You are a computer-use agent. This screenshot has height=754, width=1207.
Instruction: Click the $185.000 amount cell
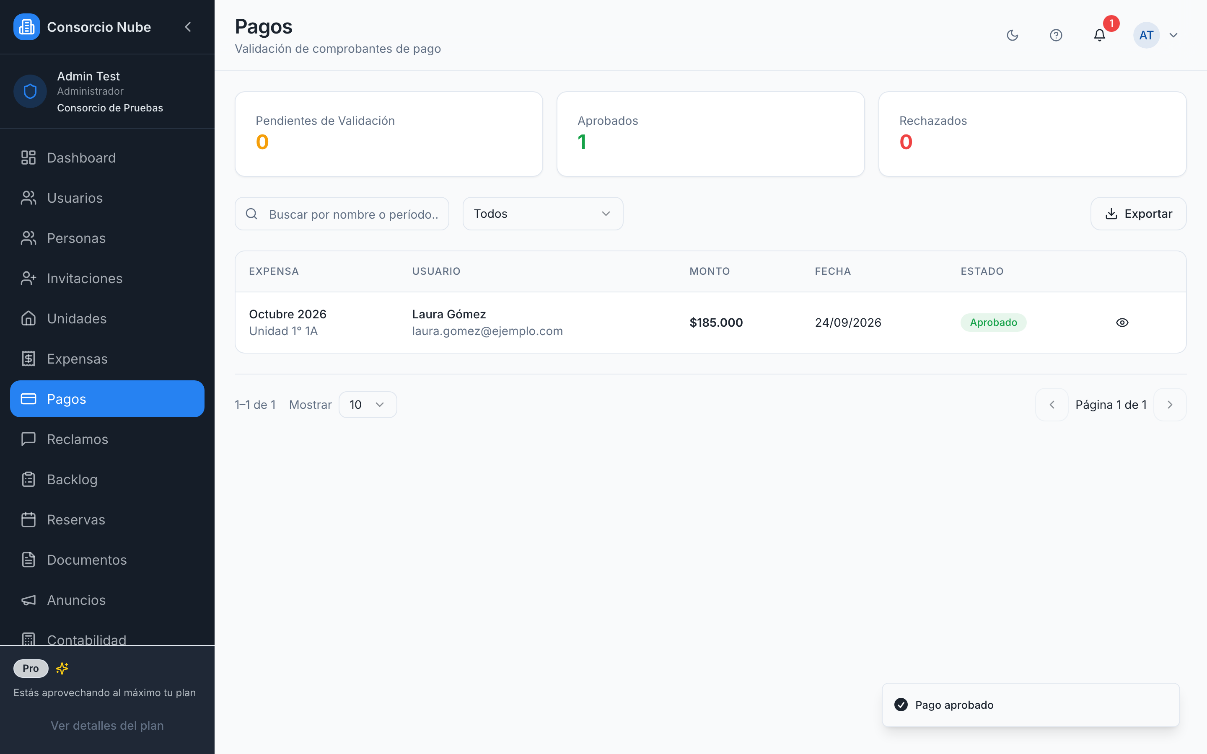pos(716,323)
